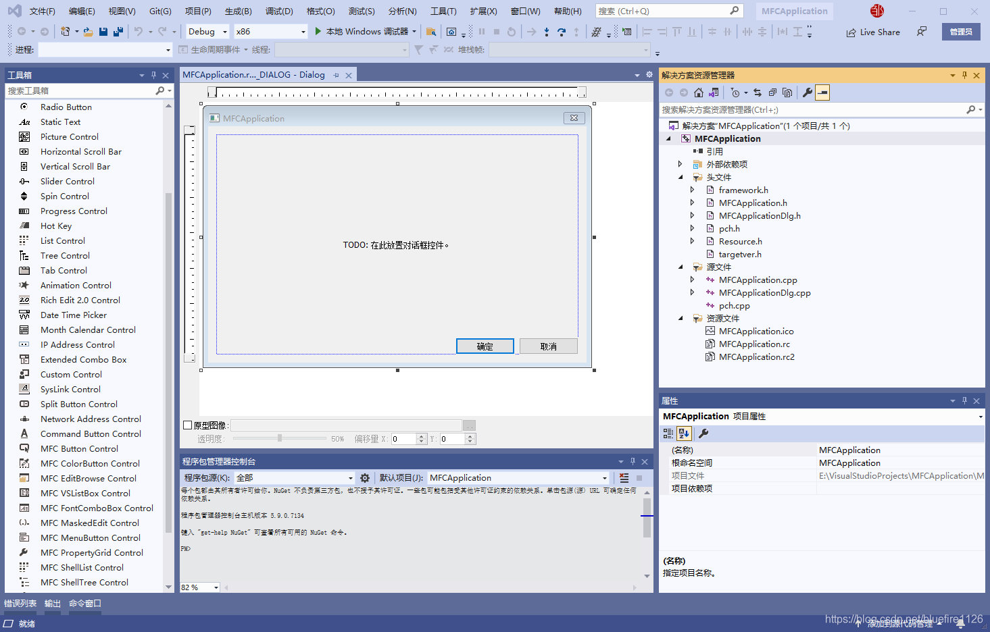The width and height of the screenshot is (990, 632).
Task: Click notification bell in status bar
Action: [960, 624]
